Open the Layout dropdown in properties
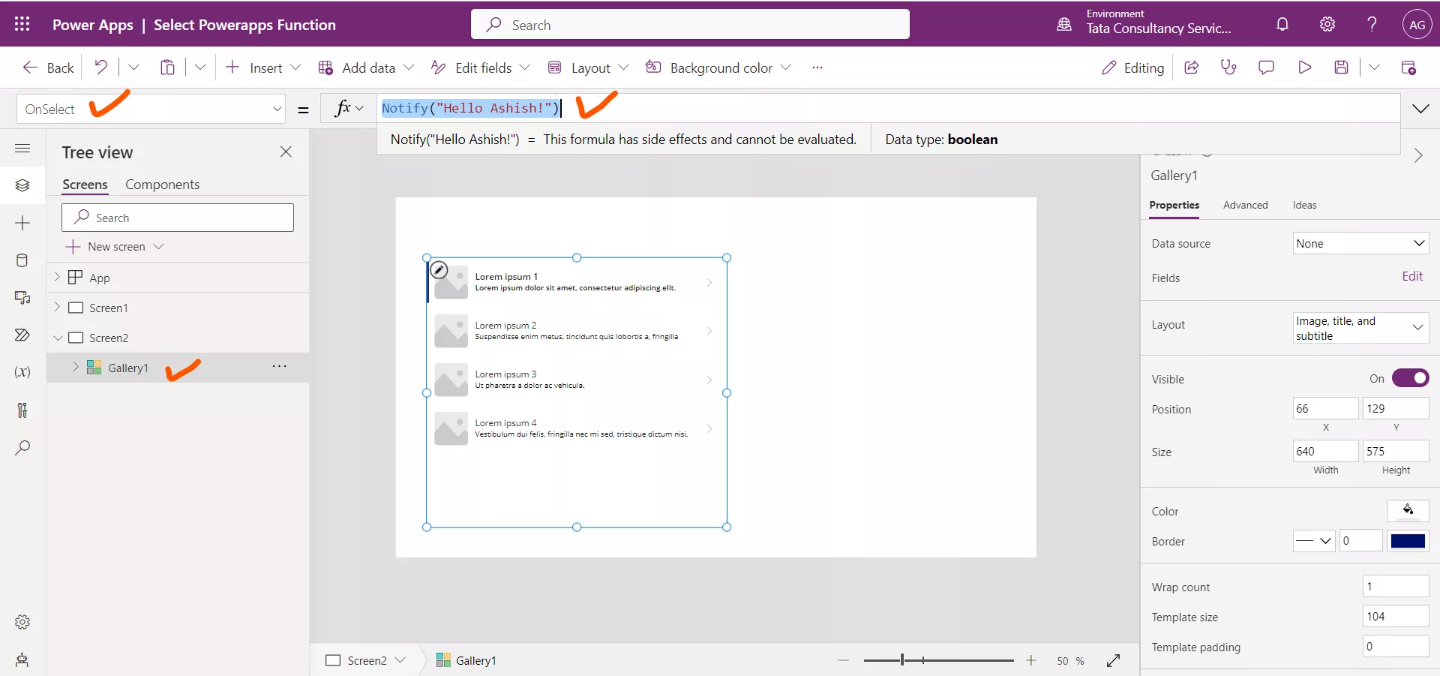 click(x=1360, y=328)
